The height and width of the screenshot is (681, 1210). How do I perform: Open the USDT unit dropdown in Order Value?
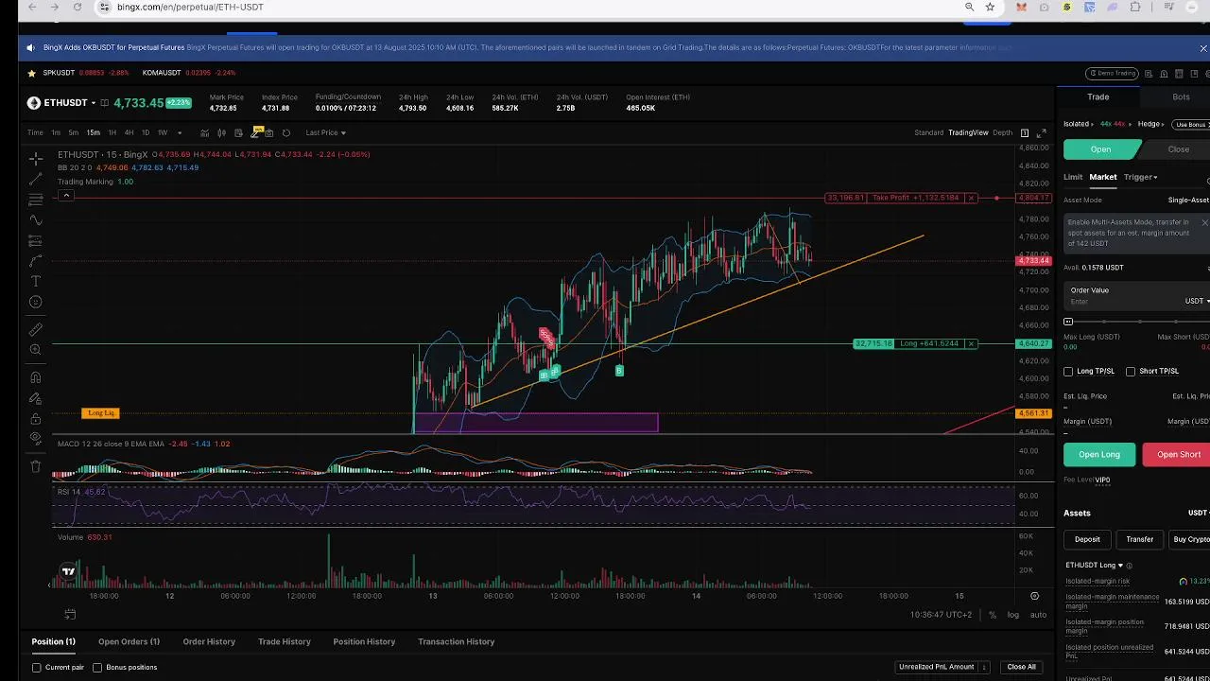click(x=1197, y=301)
